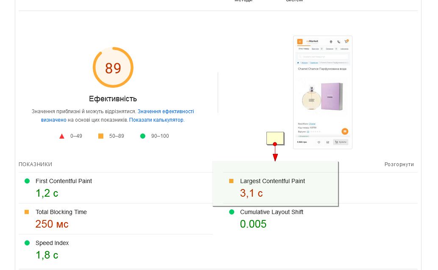Viewport: 438px width, 270px height.
Task: Expand metrics with the Розгорнути toggle
Action: [x=399, y=164]
